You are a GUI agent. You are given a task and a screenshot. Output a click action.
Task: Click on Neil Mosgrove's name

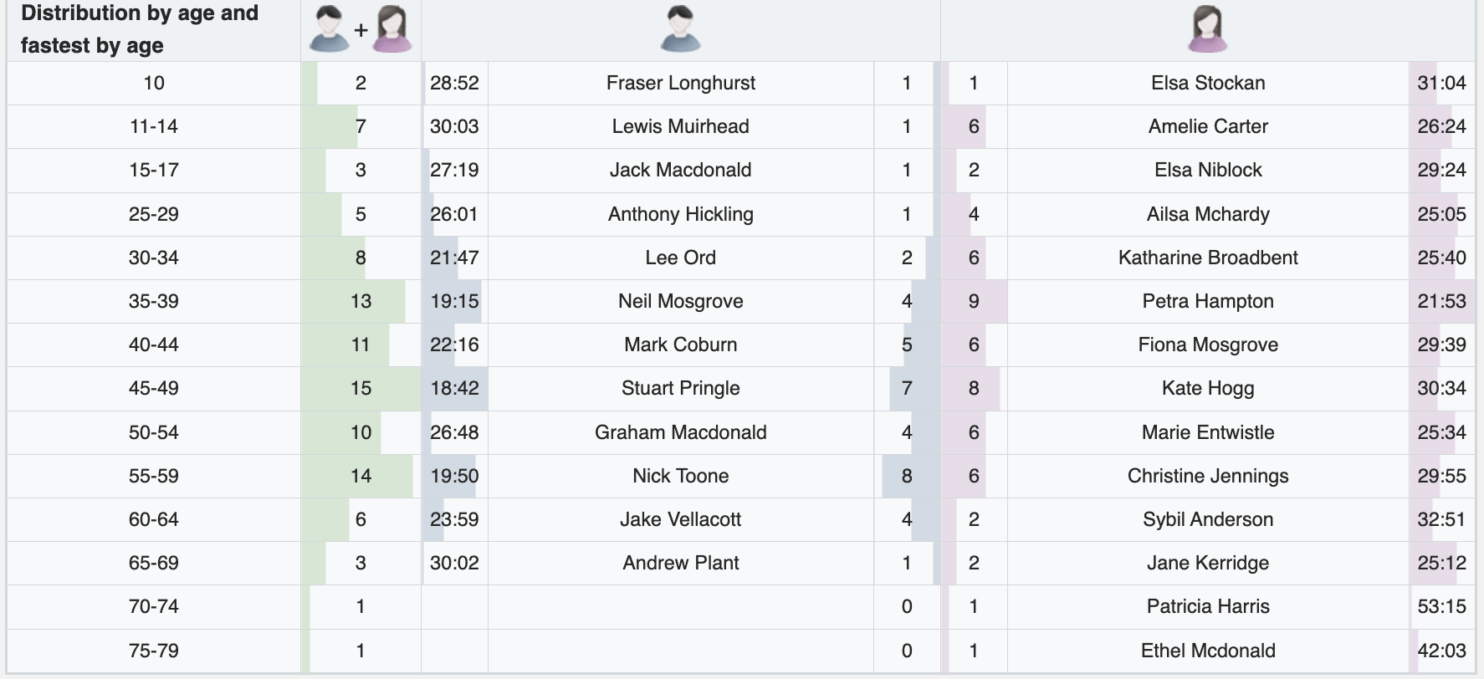680,301
